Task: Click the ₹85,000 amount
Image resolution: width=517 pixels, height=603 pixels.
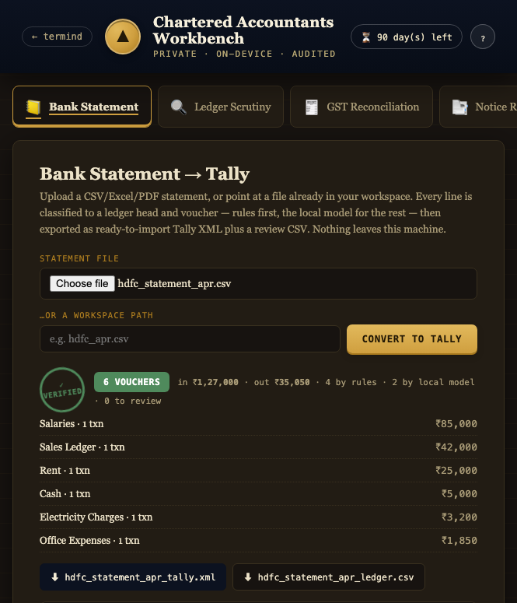Action: coord(456,424)
